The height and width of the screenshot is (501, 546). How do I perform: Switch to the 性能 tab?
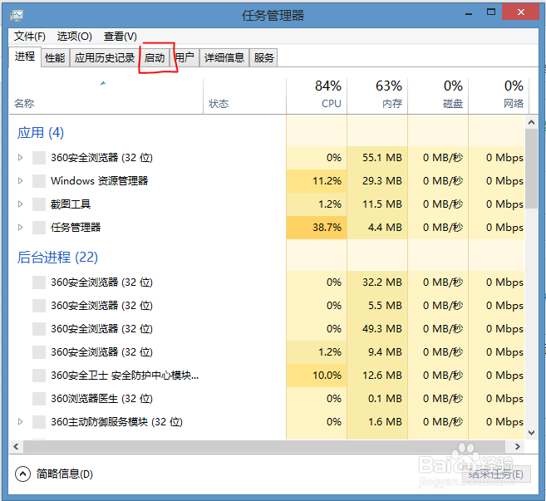[55, 58]
